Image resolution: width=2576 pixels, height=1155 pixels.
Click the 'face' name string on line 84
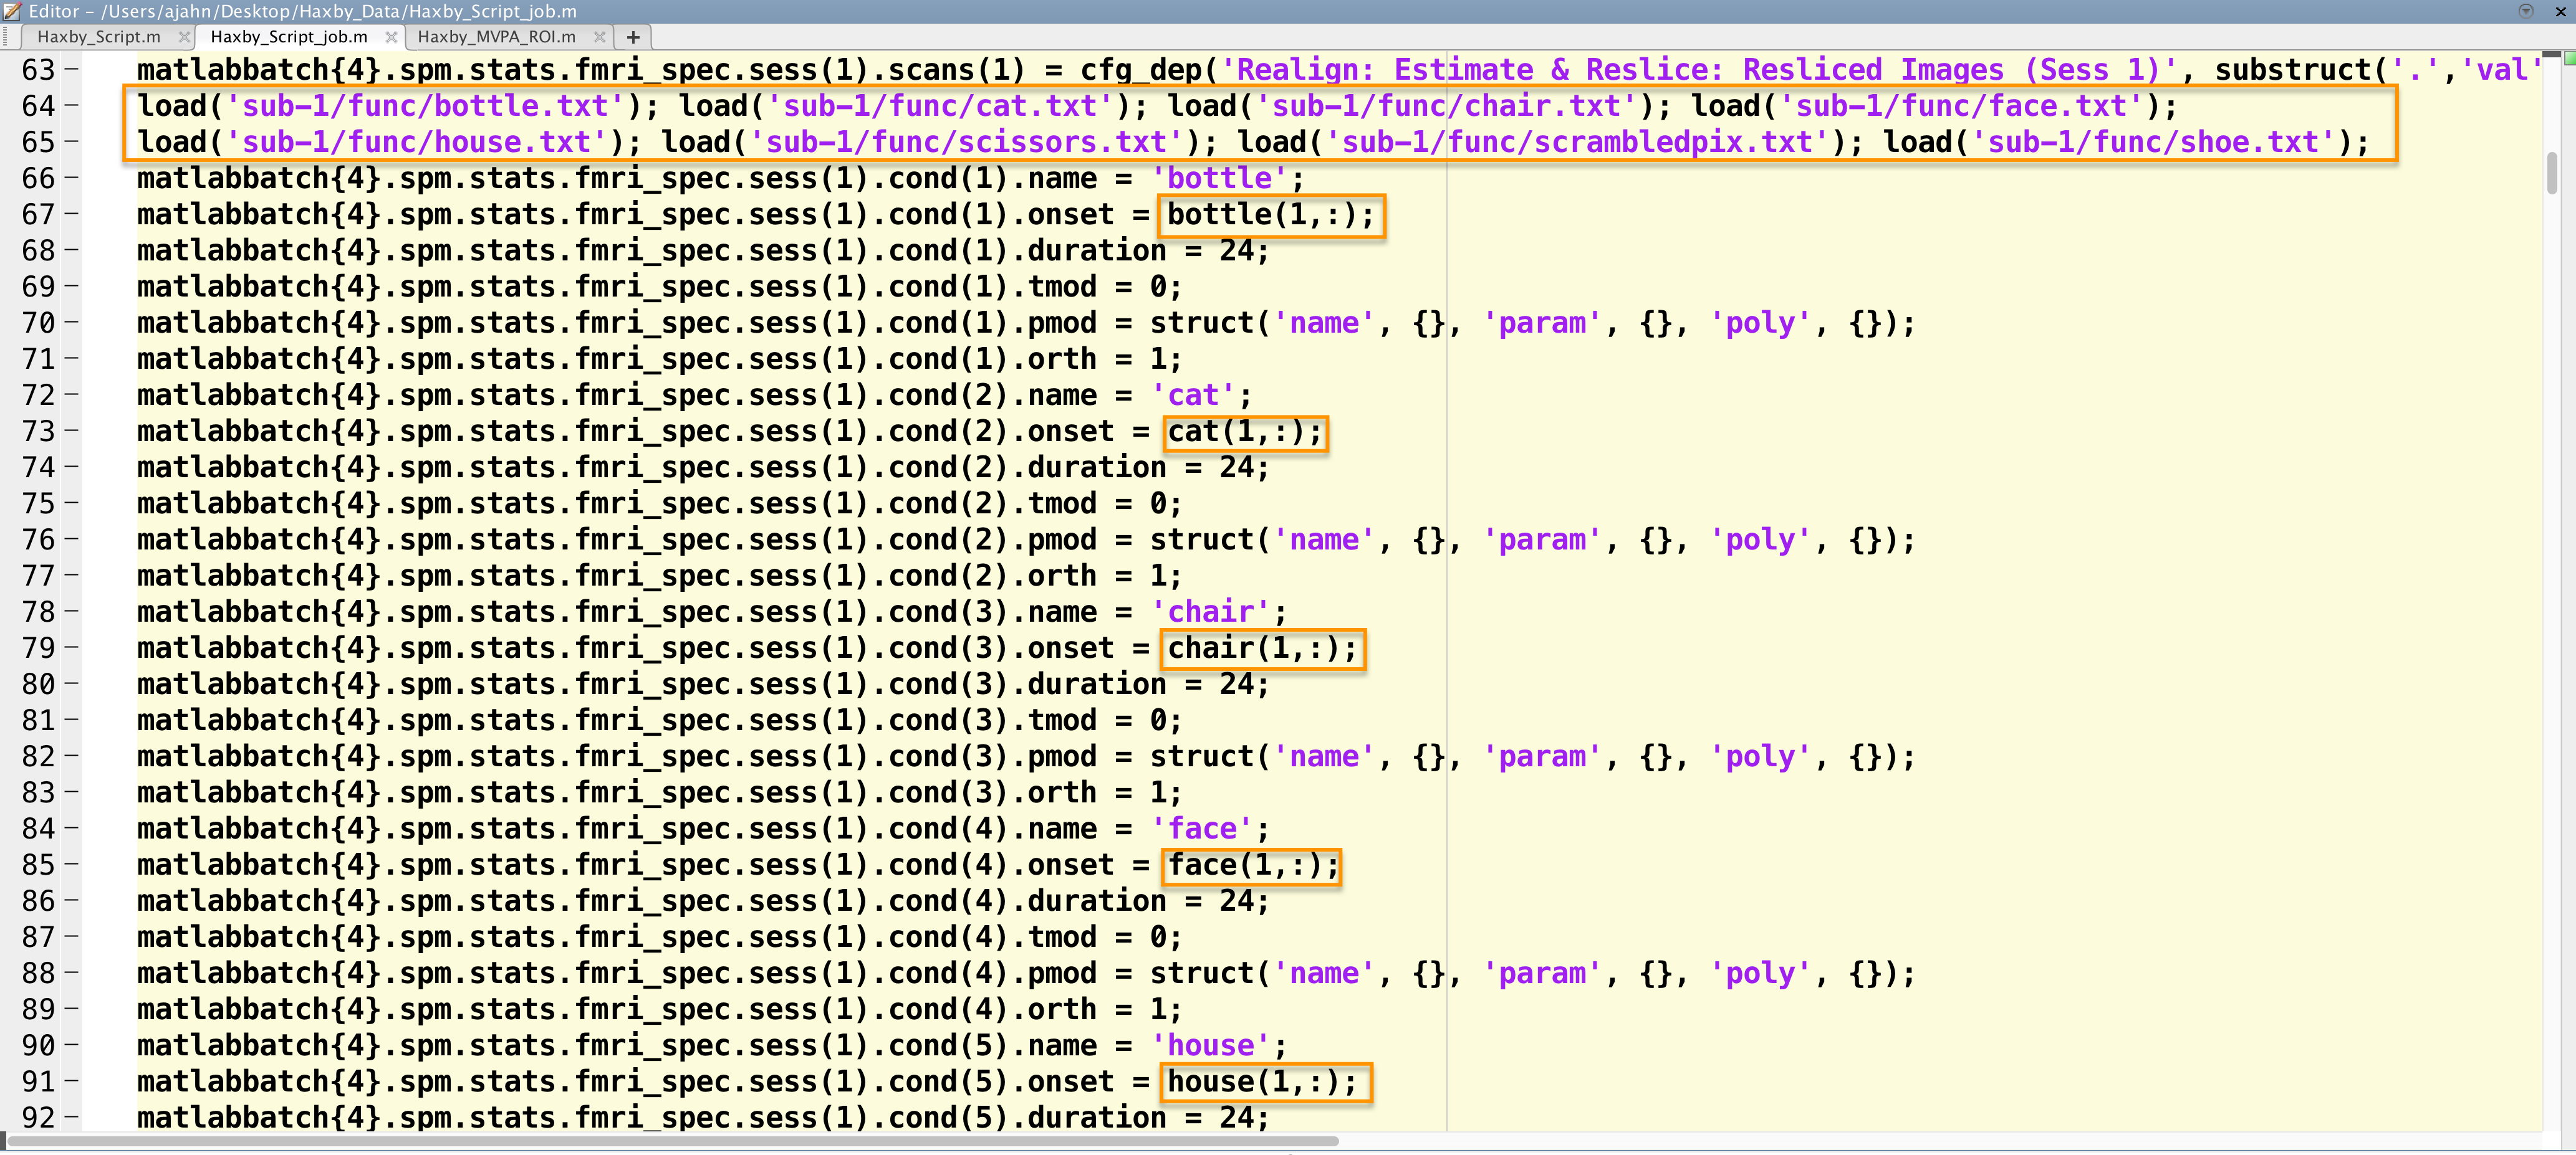(1201, 829)
